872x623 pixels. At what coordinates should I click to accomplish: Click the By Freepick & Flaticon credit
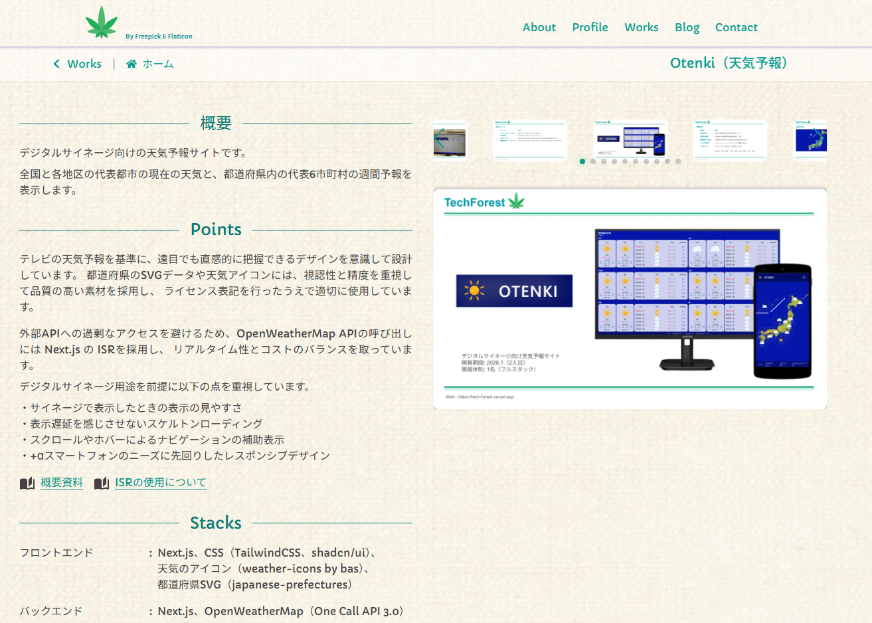159,37
